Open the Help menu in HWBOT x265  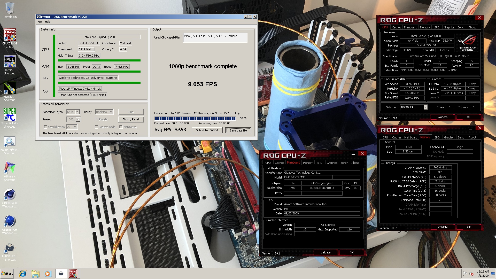click(48, 22)
